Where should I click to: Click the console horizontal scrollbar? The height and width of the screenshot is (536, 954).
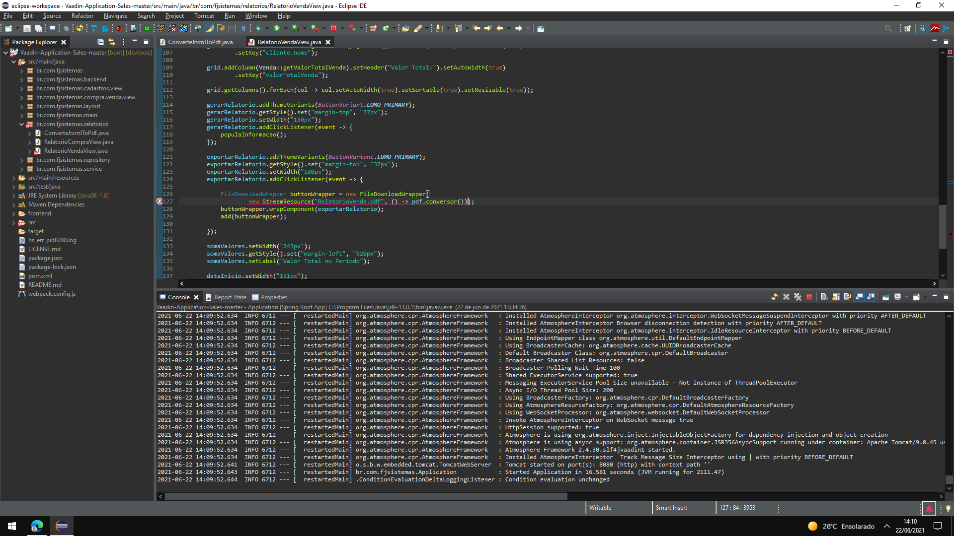click(366, 496)
